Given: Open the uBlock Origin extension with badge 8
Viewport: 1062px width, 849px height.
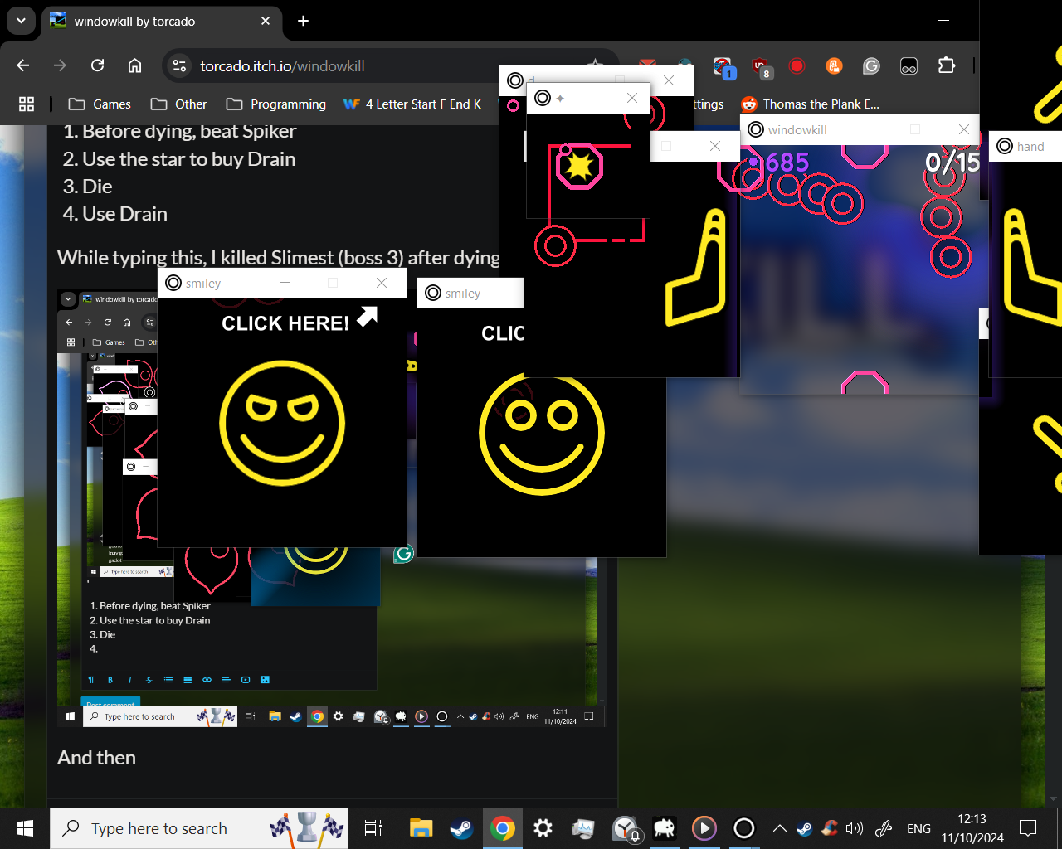Looking at the screenshot, I should click(x=761, y=66).
